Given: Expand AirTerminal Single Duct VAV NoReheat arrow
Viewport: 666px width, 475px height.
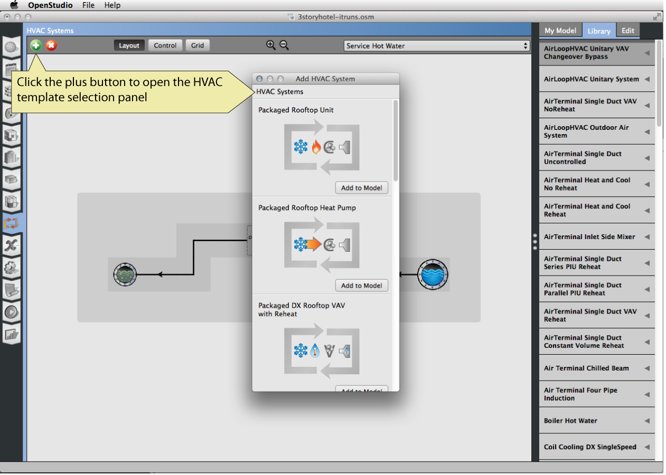Looking at the screenshot, I should [647, 105].
